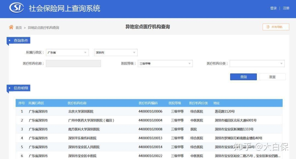This screenshot has height=159, width=296.
Task: Select 深圳市宝安区中医院 in the table
Action: (x=82, y=156)
